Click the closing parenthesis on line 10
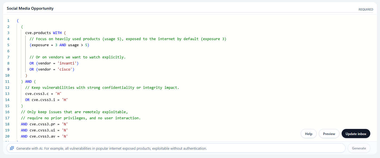This screenshot has width=380, height=158. click(x=26, y=75)
